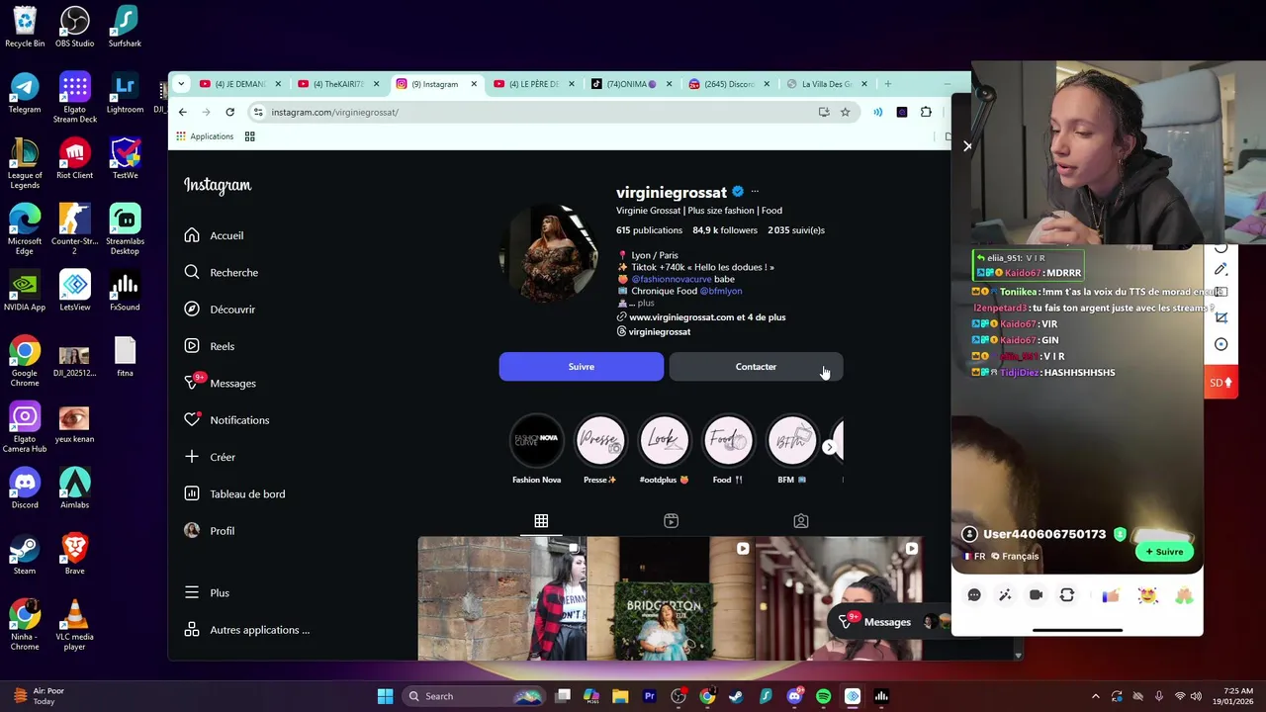Screen dimensions: 1266x712
Task: Click the Suivre button on the profile
Action: (582, 367)
